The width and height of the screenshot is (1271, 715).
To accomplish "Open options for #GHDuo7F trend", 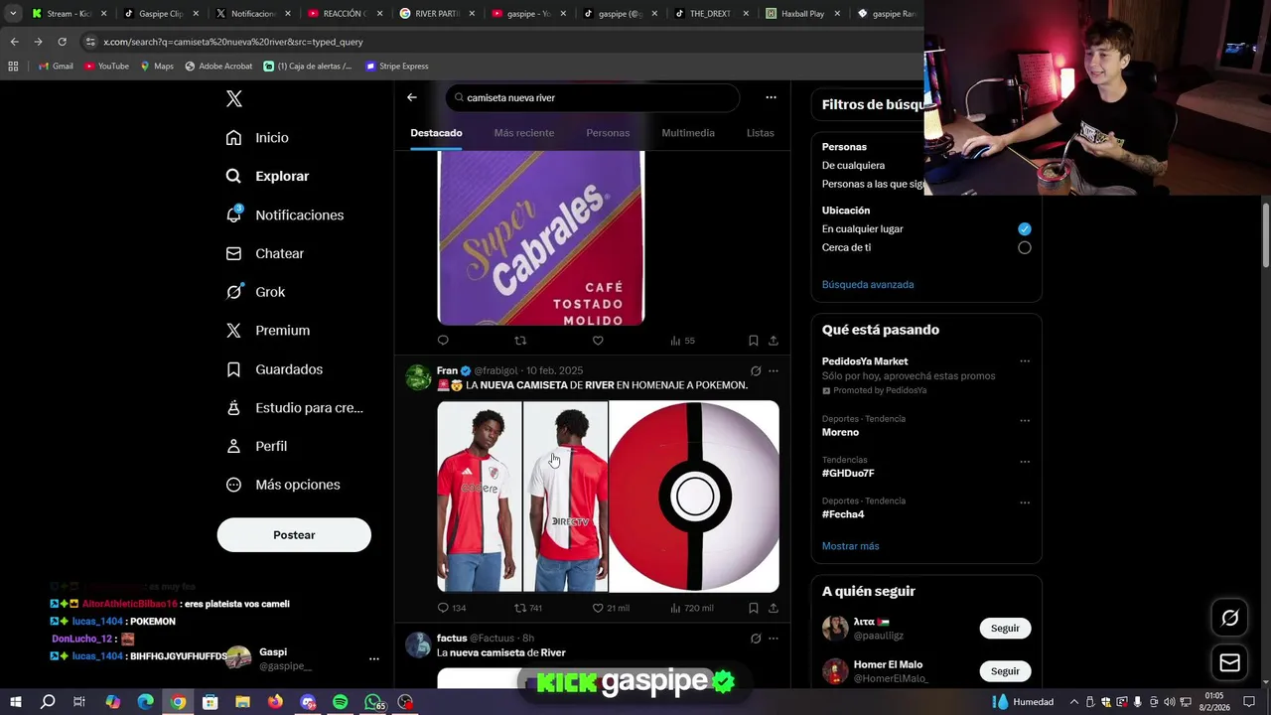I will (1025, 461).
